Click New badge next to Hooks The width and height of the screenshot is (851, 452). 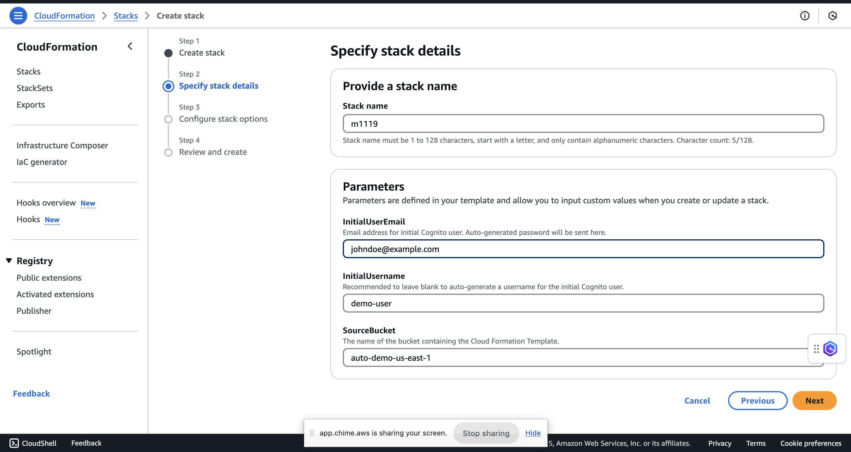pyautogui.click(x=52, y=220)
